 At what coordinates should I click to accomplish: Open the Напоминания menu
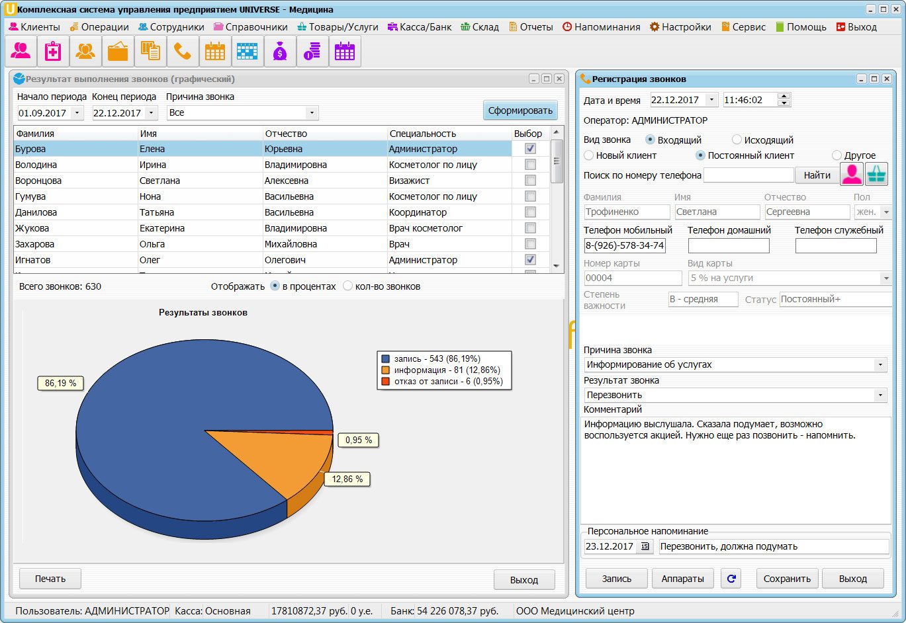[x=602, y=27]
